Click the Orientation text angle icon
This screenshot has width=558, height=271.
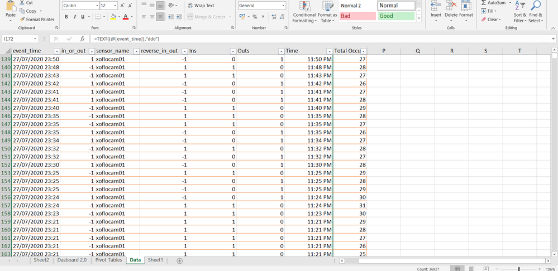coord(171,6)
